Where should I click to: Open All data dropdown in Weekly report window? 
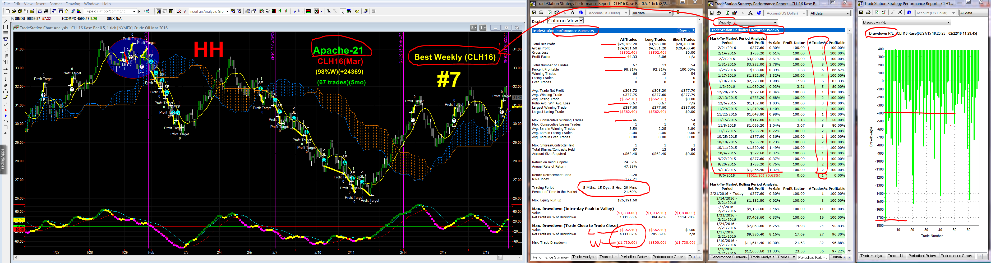848,13
